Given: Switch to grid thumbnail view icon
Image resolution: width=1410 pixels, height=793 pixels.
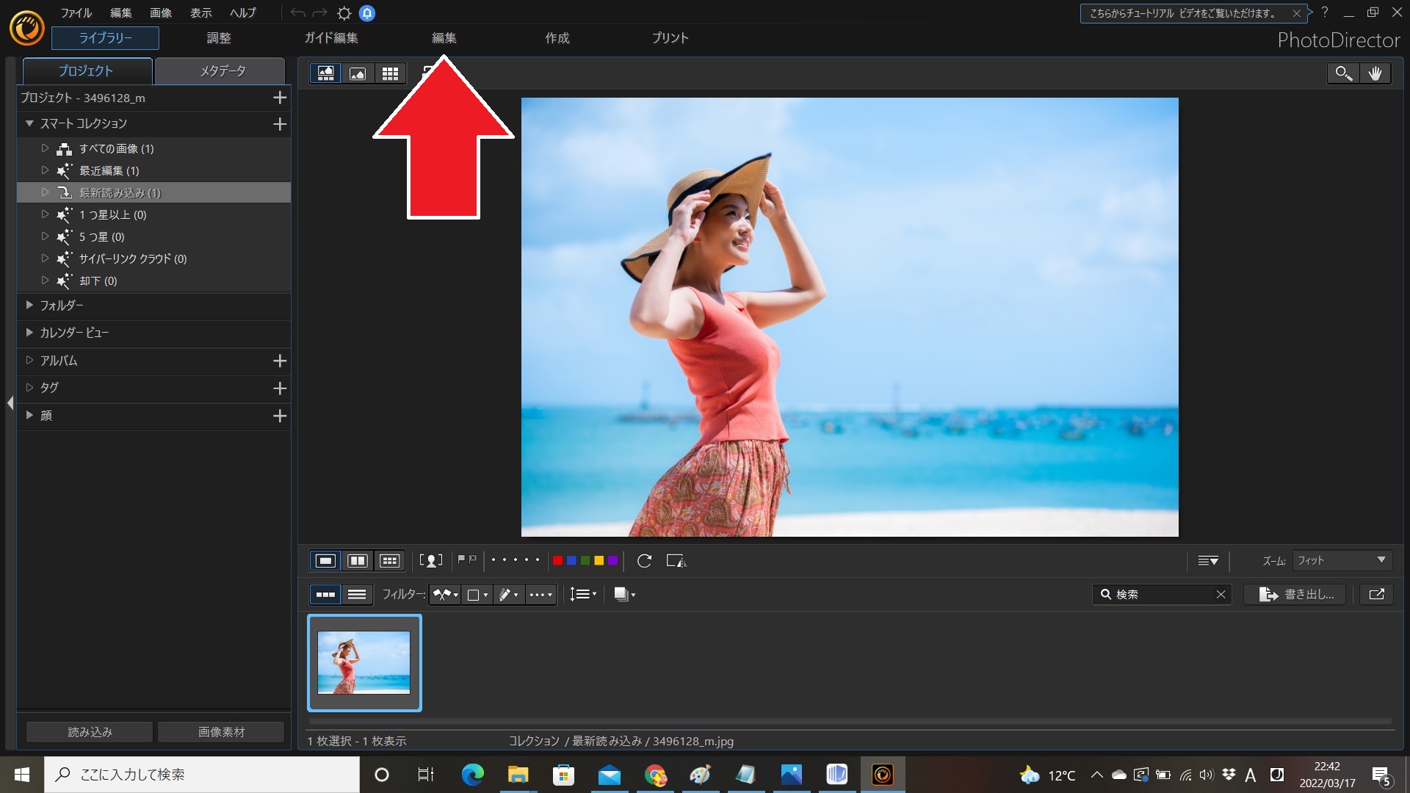Looking at the screenshot, I should (390, 73).
